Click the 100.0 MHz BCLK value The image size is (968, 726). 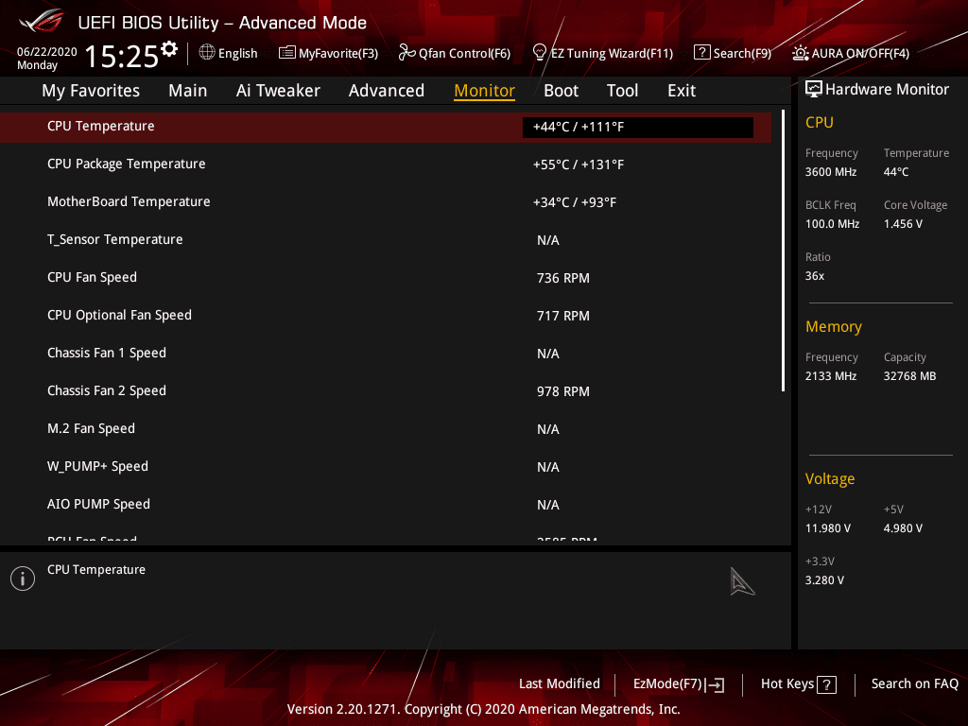pyautogui.click(x=832, y=224)
